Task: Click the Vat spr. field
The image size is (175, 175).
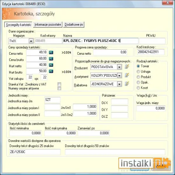Action: [x=44, y=77]
